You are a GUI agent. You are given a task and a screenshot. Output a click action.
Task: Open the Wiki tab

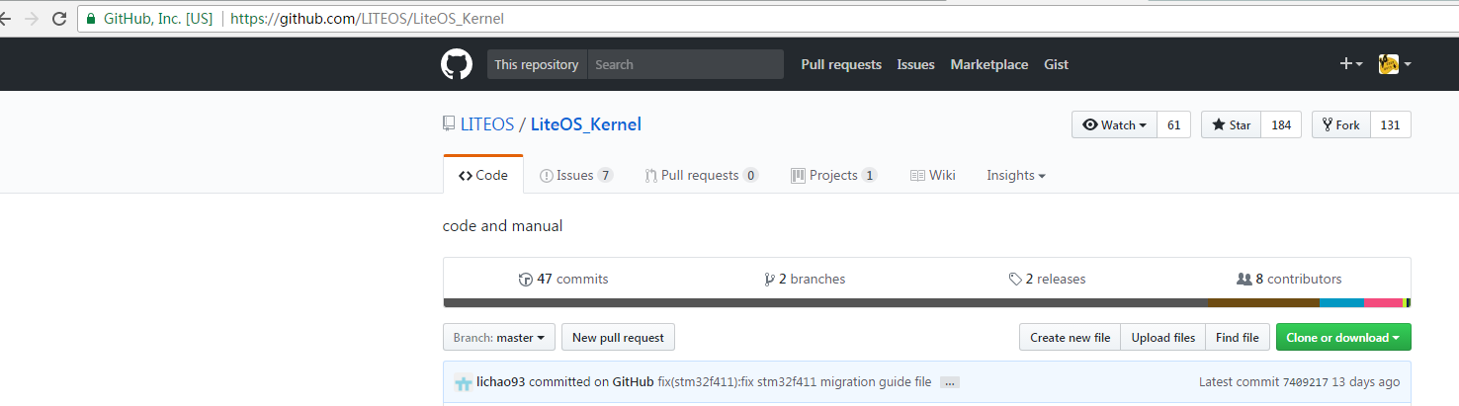click(932, 175)
